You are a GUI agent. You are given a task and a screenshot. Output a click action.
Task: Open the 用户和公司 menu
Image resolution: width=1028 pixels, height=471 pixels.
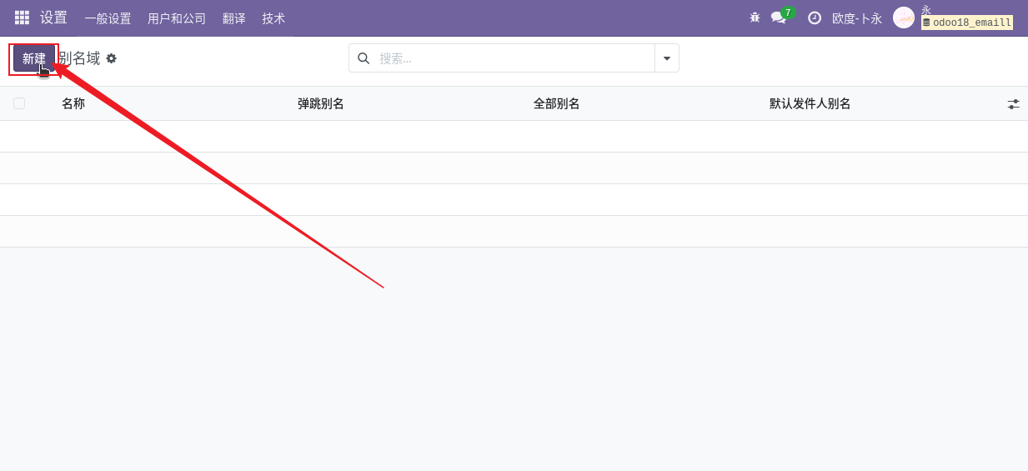pyautogui.click(x=177, y=18)
